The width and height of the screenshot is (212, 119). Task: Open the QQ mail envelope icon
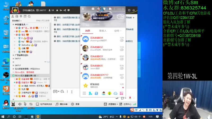[x=93, y=9]
